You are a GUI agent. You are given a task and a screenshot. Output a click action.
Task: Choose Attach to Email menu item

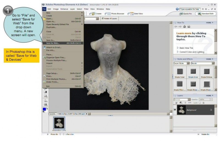click(x=63, y=47)
